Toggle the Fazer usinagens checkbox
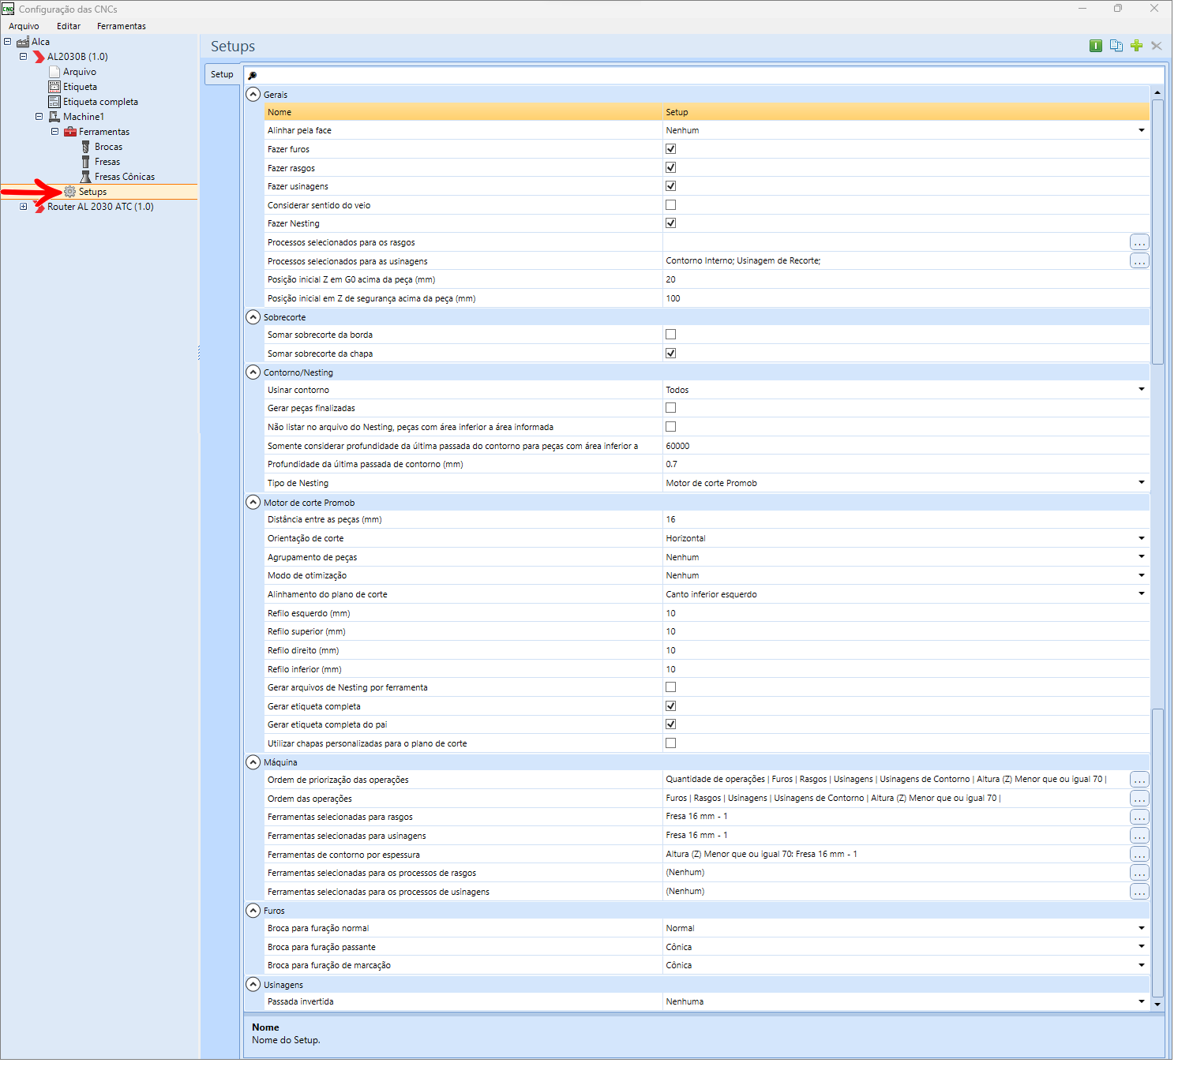 [x=670, y=186]
